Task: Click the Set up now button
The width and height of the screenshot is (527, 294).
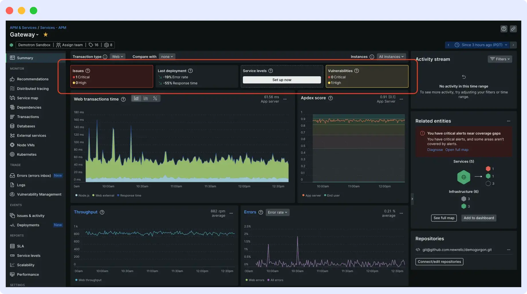Action: click(x=282, y=80)
